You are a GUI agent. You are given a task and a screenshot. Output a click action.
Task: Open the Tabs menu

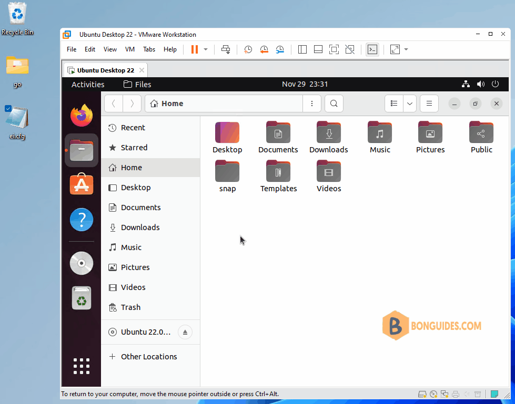(149, 49)
